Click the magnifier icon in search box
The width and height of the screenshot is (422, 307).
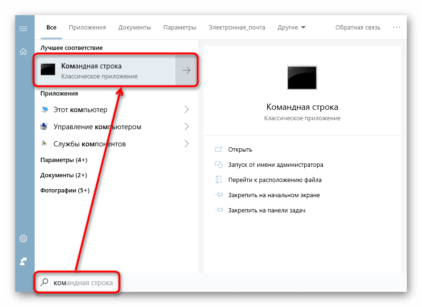coord(45,282)
